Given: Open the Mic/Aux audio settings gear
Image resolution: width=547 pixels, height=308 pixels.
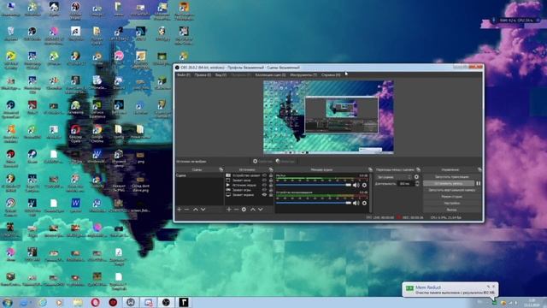Looking at the screenshot, I should pyautogui.click(x=364, y=185).
